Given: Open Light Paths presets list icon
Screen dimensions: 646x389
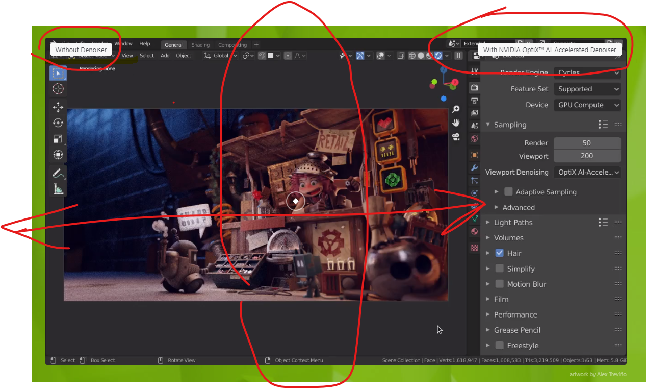Looking at the screenshot, I should click(x=603, y=222).
